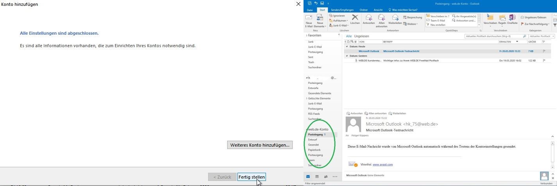The image size is (557, 186).
Task: Toggle Ungelesen/Gelesen status
Action: pyautogui.click(x=534, y=18)
